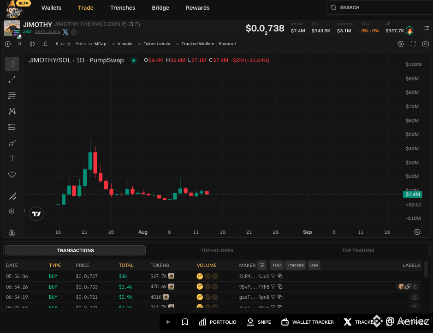Open the Rewards page
This screenshot has width=433, height=333.
[198, 8]
